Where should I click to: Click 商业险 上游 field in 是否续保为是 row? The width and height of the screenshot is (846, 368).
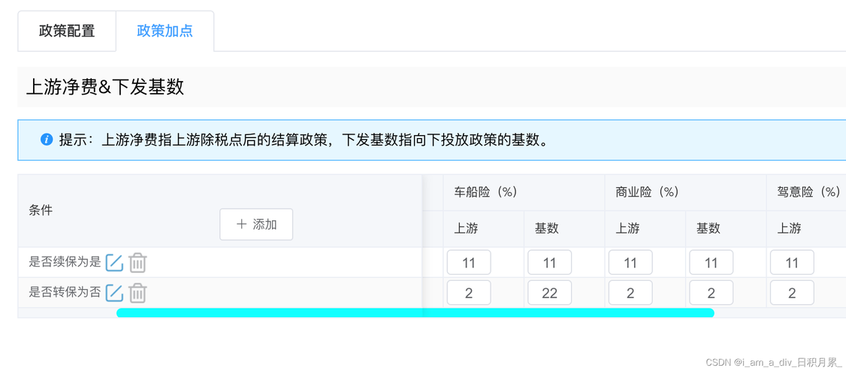(630, 263)
